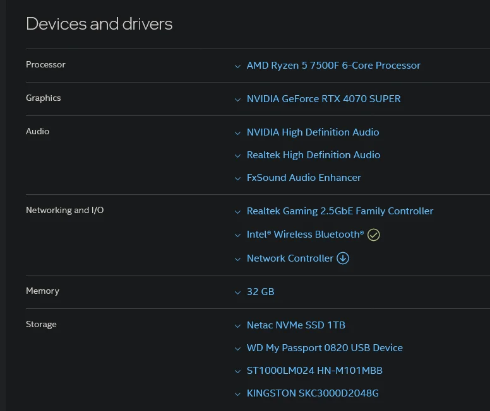The width and height of the screenshot is (490, 411).
Task: Click the Devices and drivers heading
Action: point(99,24)
